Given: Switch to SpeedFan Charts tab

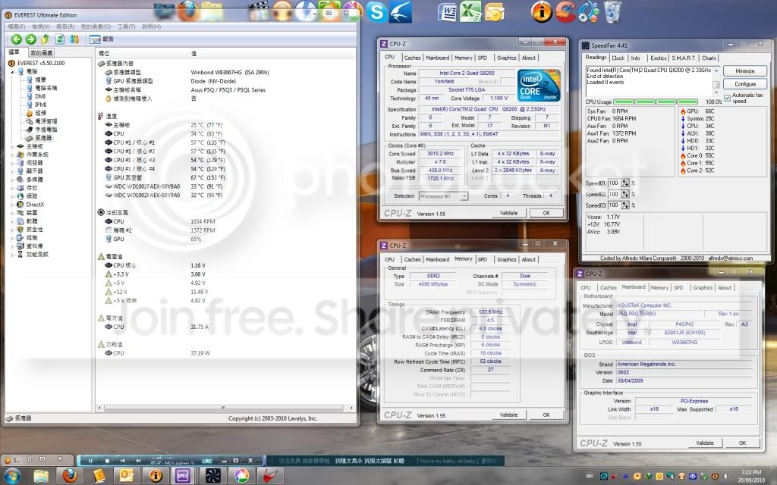Looking at the screenshot, I should coord(709,58).
